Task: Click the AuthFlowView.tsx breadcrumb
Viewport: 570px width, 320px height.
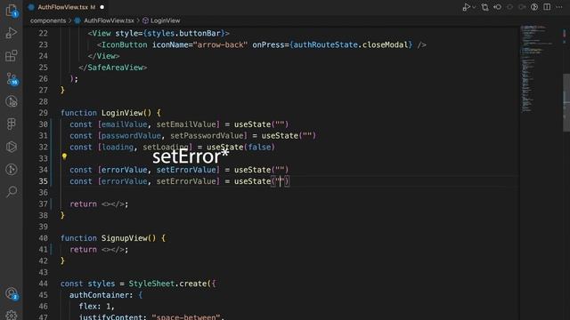Action: click(109, 20)
